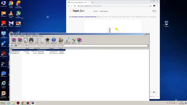The width and height of the screenshot is (187, 105).
Task: Sort by the CRC32 column header
Action: [x=62, y=48]
